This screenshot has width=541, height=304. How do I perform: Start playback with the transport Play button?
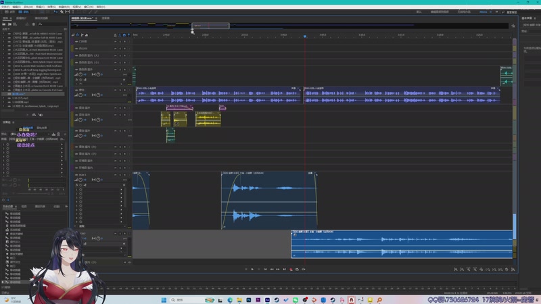[252, 269]
